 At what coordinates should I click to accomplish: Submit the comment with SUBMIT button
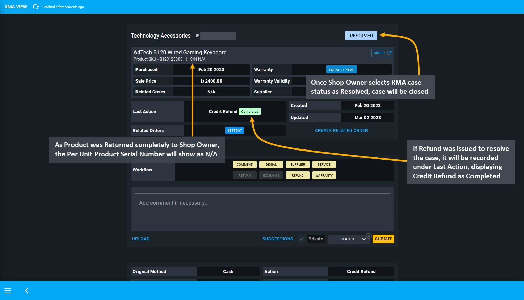tap(383, 239)
